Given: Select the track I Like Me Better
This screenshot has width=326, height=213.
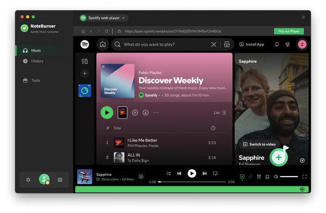Looking at the screenshot, I should (x=142, y=140).
